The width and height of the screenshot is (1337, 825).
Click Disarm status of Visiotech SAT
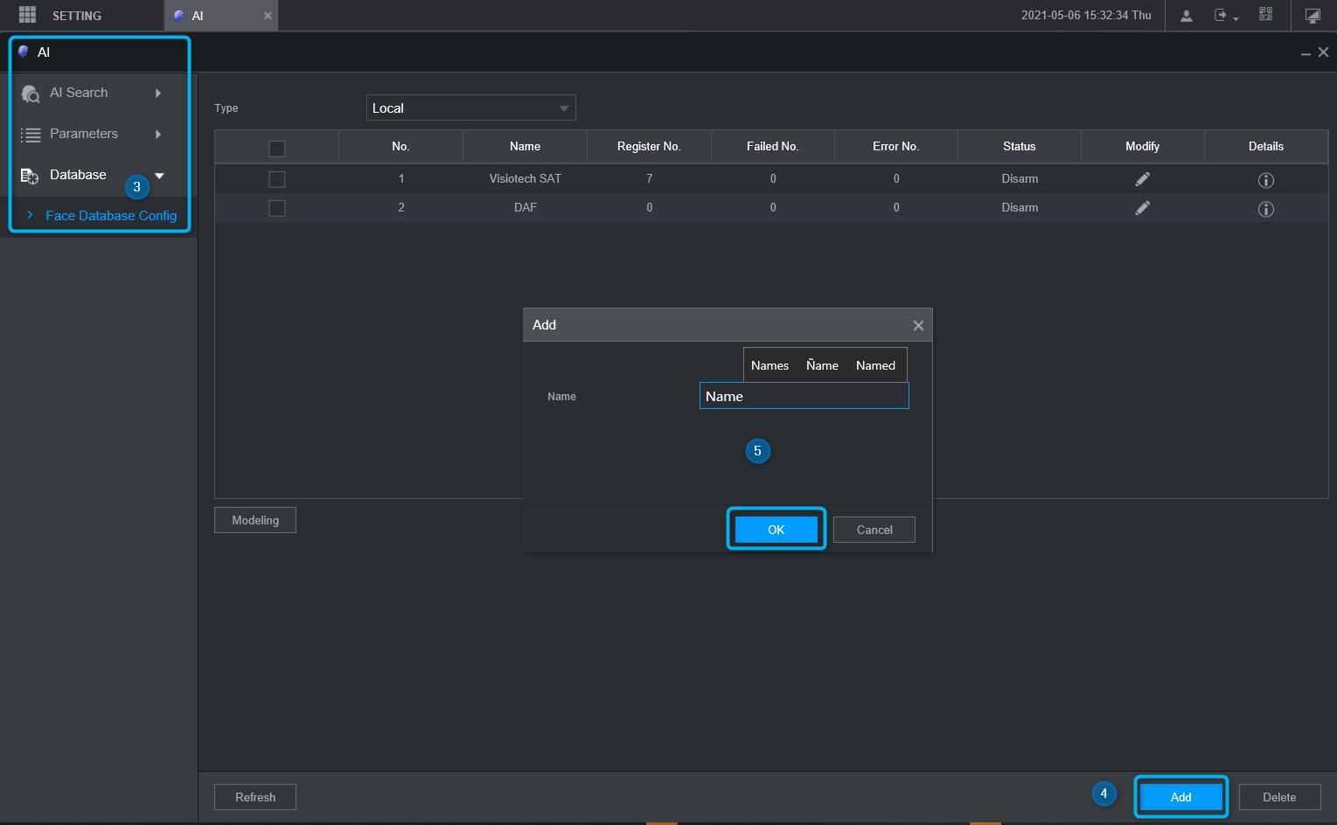click(x=1020, y=178)
